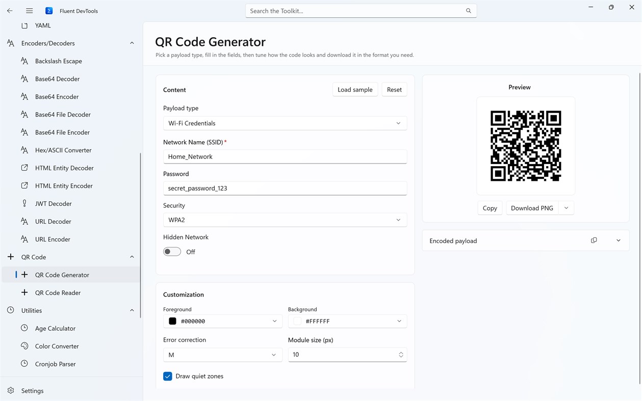Screen dimensions: 642x401
Task: Click the search magnifier icon
Action: click(x=468, y=11)
